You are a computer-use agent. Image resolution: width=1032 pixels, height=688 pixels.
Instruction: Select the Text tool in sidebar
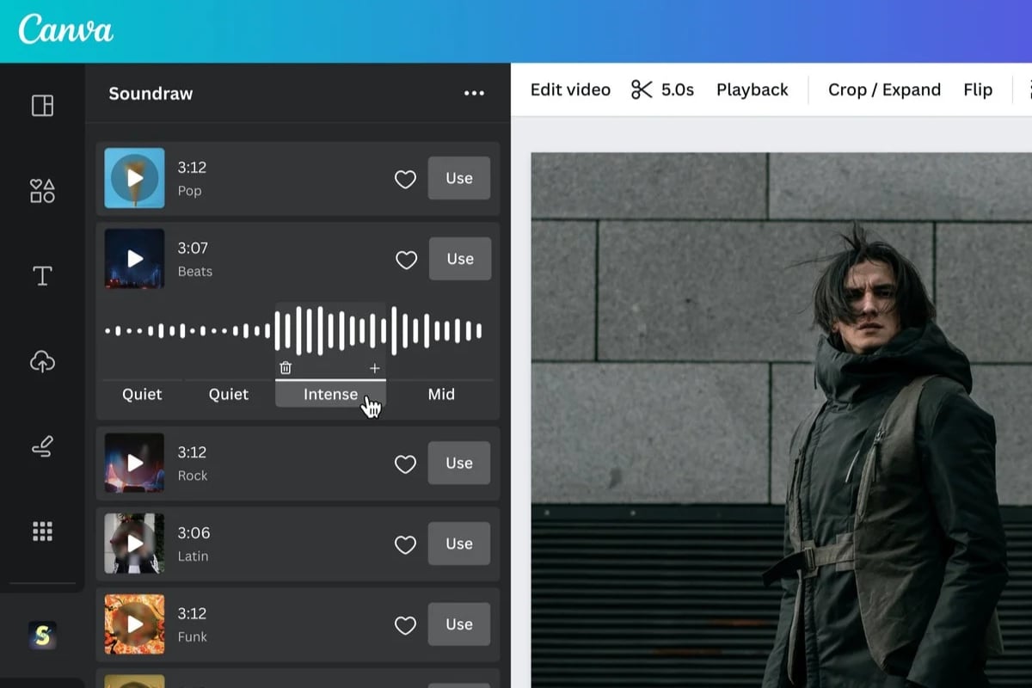point(42,276)
